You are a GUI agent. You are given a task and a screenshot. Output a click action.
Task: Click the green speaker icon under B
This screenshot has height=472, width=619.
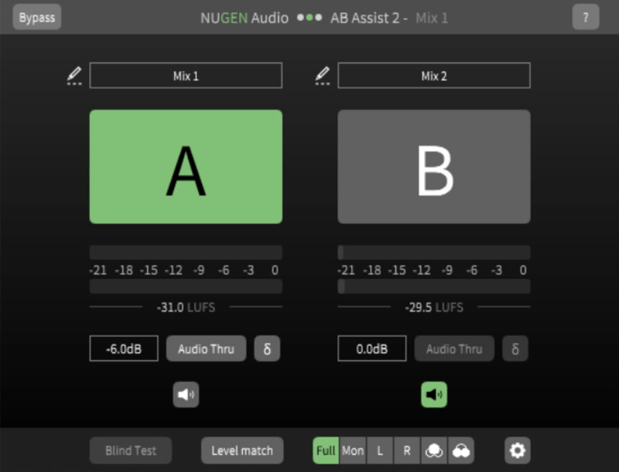click(x=433, y=393)
